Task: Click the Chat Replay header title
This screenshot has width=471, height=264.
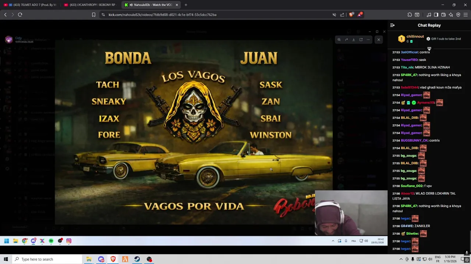Action: coord(429,25)
